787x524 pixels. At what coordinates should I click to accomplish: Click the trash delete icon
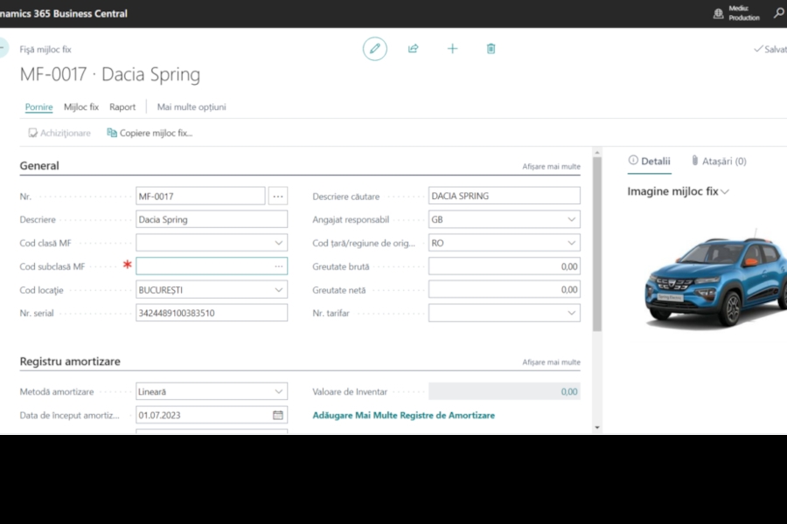pos(491,49)
